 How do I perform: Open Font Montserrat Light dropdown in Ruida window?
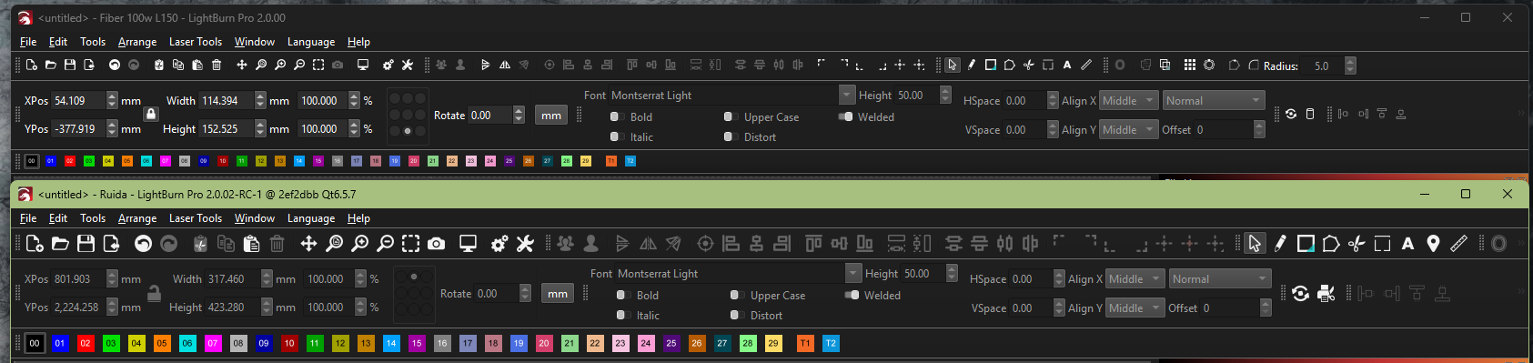[x=739, y=273]
